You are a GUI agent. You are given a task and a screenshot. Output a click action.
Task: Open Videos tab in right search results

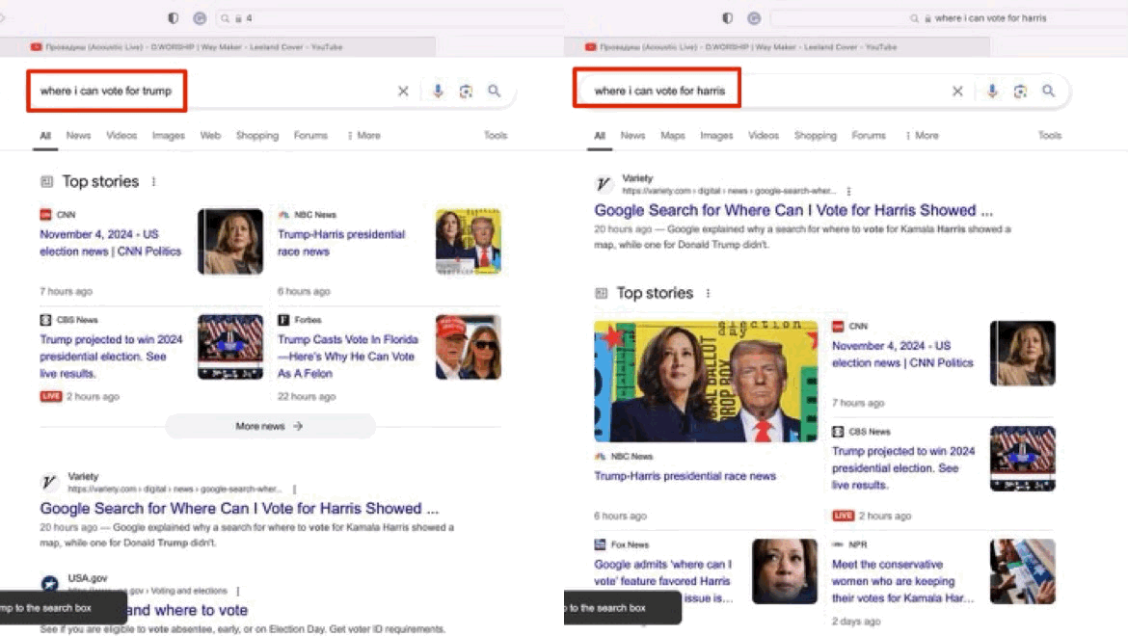coord(764,135)
